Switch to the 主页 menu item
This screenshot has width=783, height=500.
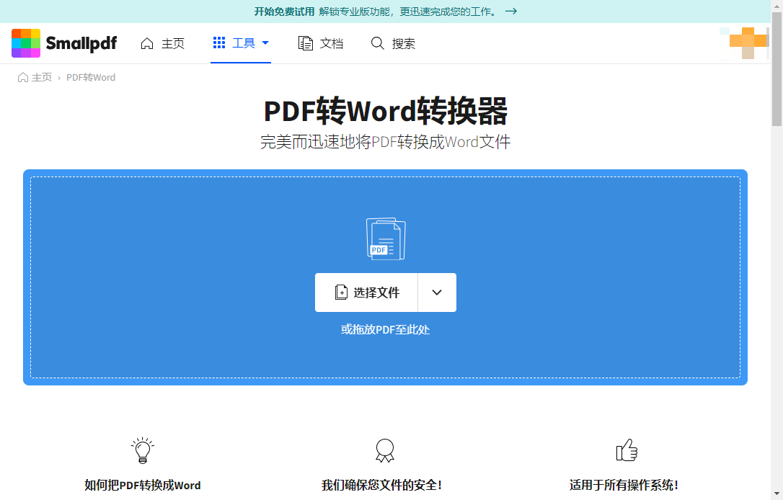164,43
